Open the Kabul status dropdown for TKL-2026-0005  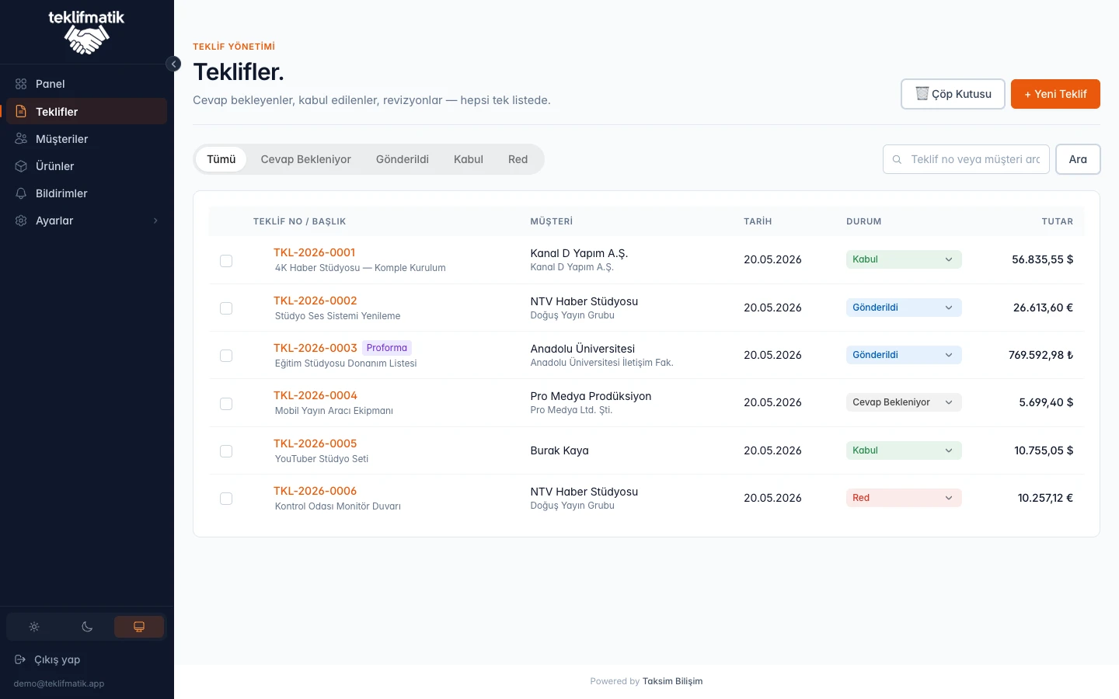click(904, 450)
